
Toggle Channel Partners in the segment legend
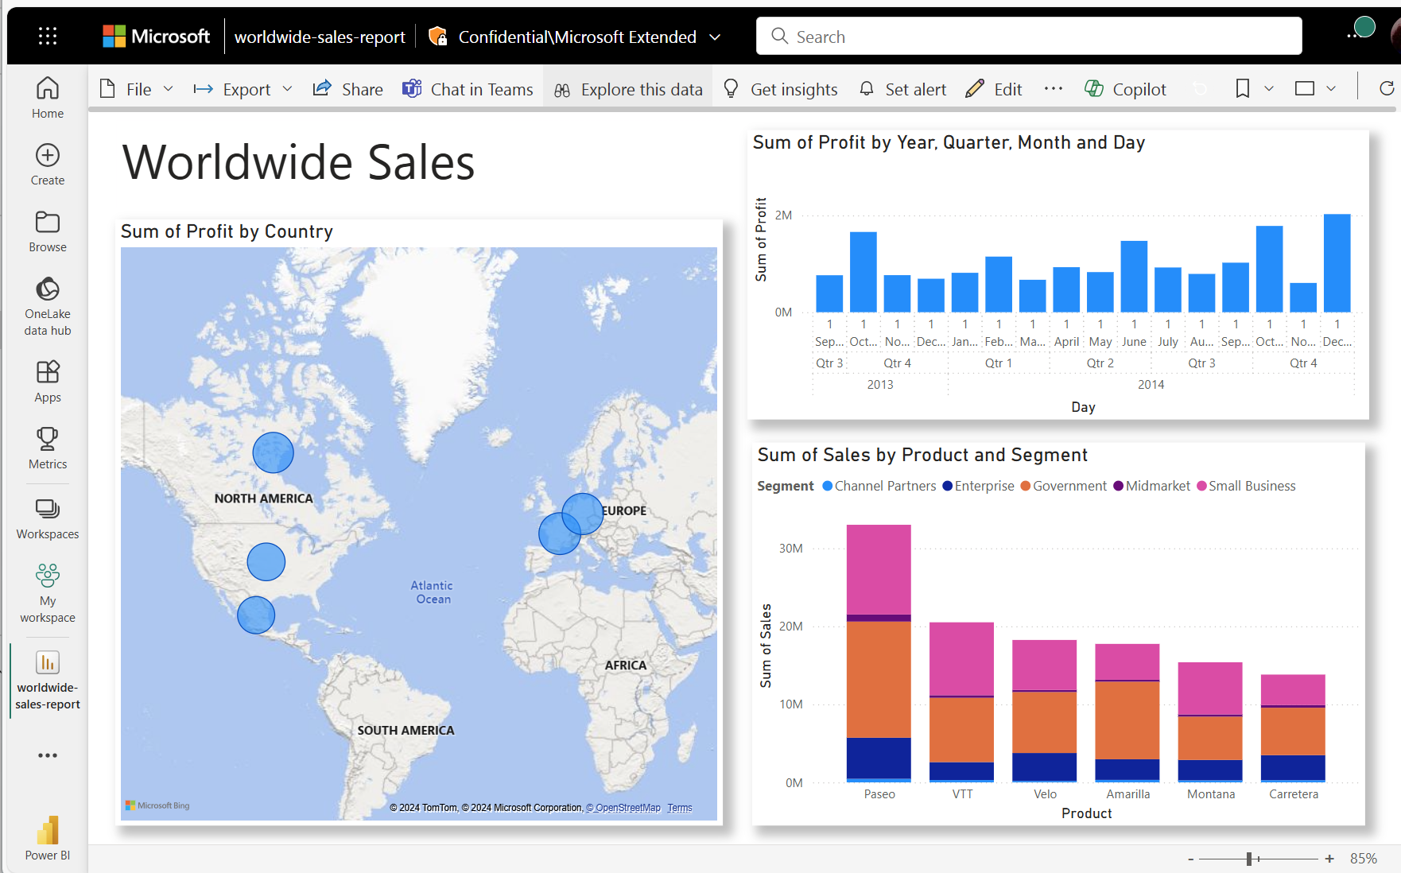(x=879, y=486)
